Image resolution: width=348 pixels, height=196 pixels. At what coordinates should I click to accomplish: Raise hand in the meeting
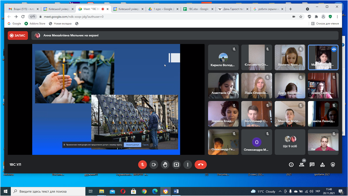(x=165, y=165)
